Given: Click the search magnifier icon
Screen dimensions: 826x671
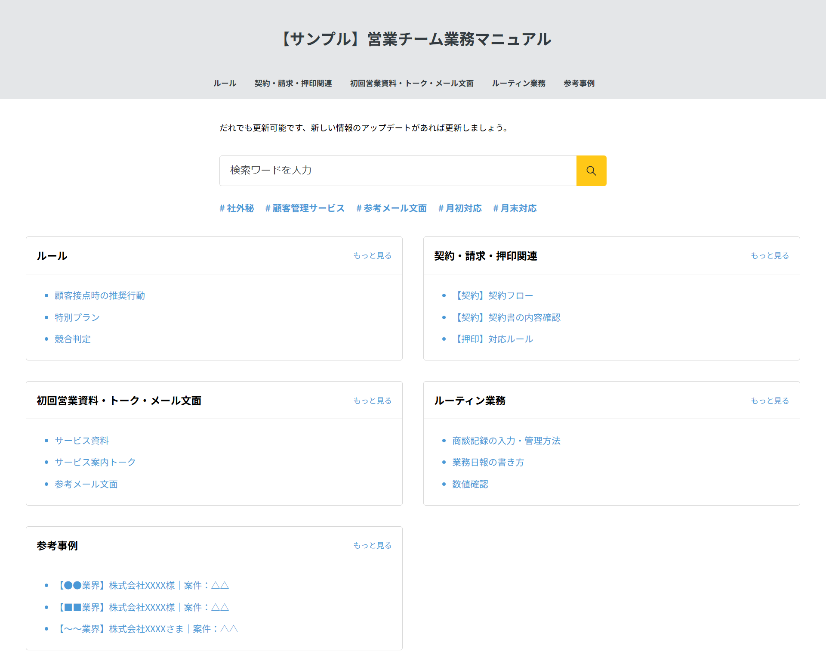Looking at the screenshot, I should [591, 171].
